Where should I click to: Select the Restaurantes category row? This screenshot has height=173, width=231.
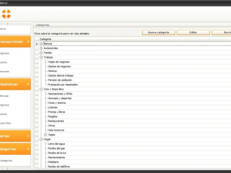point(56,121)
